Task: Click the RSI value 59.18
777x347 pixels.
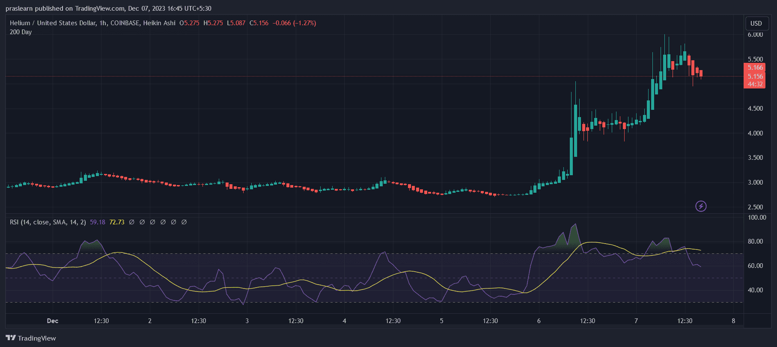Action: coord(98,222)
